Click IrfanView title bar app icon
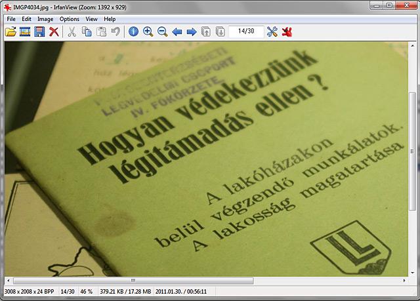The height and width of the screenshot is (301, 420). click(7, 7)
